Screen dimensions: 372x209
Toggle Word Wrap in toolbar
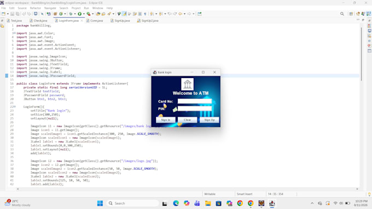pos(135,14)
